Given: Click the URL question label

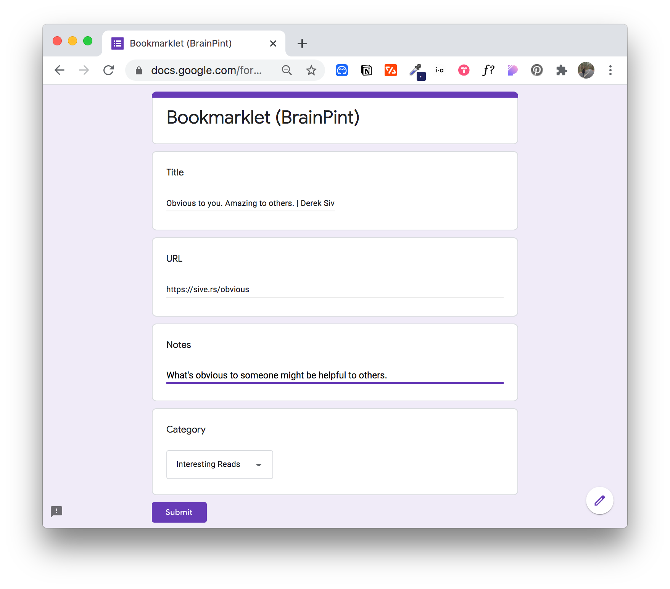Looking at the screenshot, I should tap(174, 259).
